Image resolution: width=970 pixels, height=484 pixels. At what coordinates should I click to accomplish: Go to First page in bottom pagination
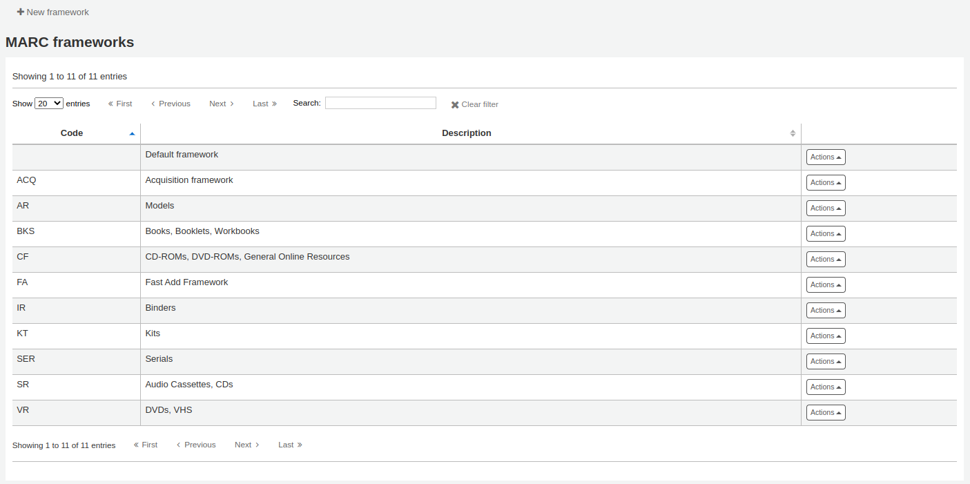[146, 445]
